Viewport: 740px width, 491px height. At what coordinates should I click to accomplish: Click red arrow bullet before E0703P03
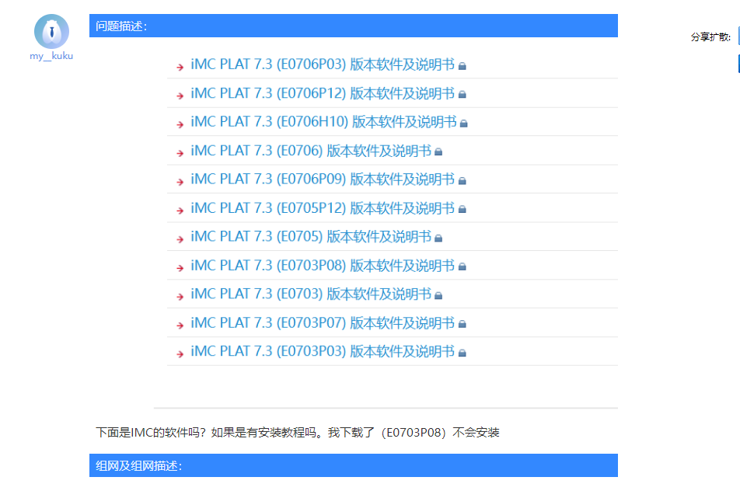tap(180, 354)
